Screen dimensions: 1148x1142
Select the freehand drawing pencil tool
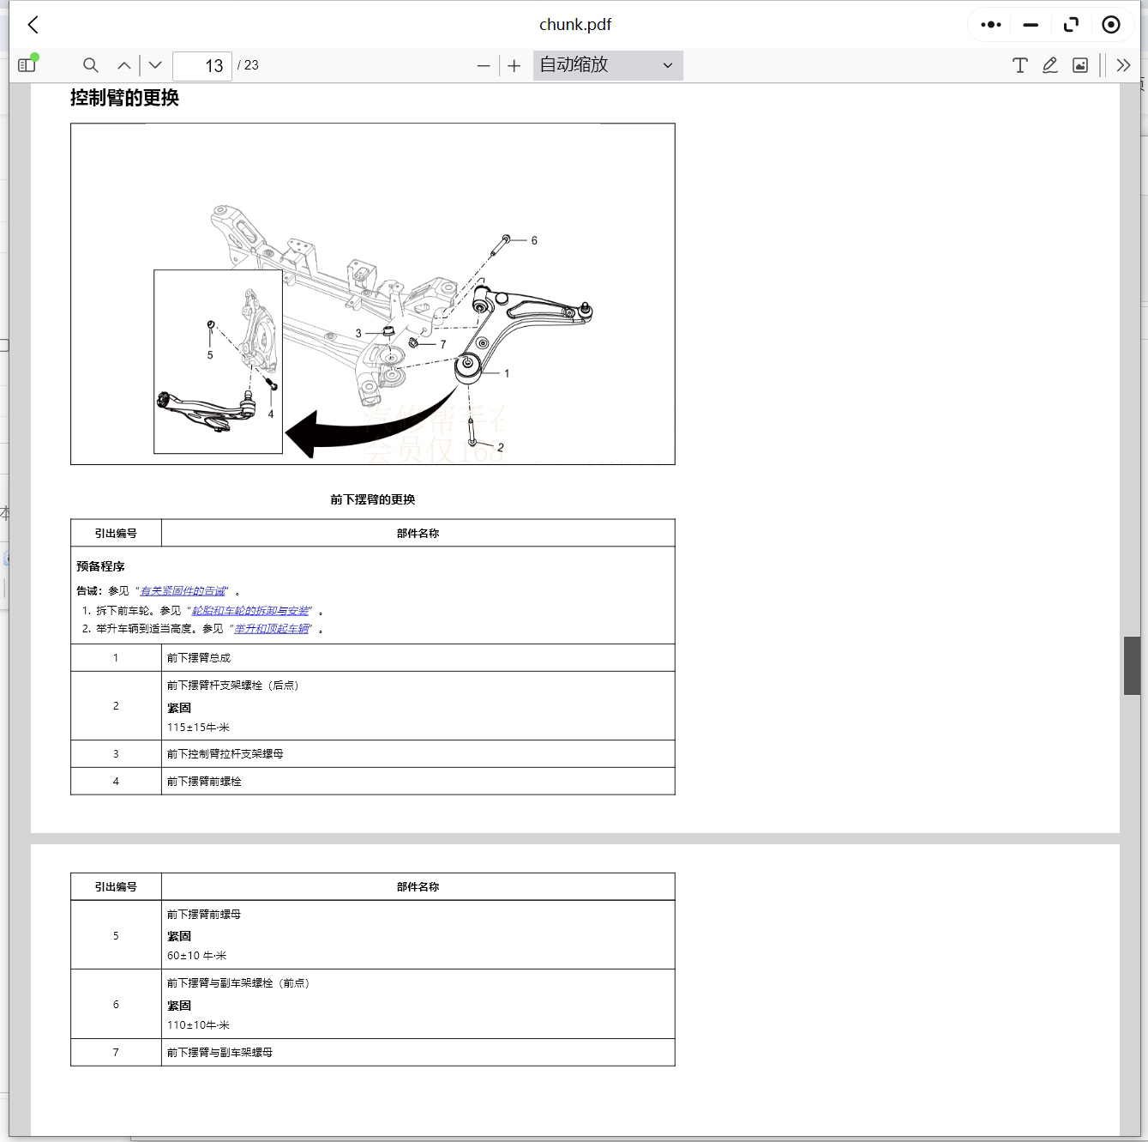1049,64
